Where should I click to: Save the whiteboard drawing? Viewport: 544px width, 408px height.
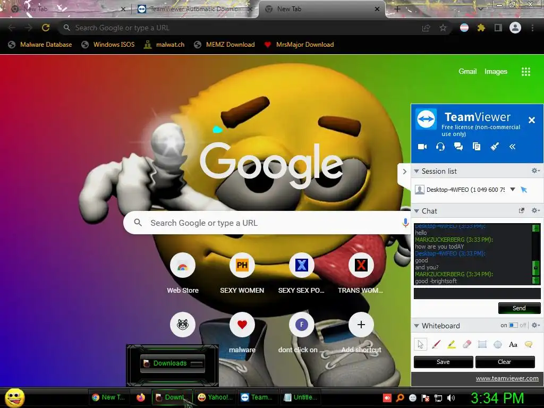pyautogui.click(x=443, y=362)
